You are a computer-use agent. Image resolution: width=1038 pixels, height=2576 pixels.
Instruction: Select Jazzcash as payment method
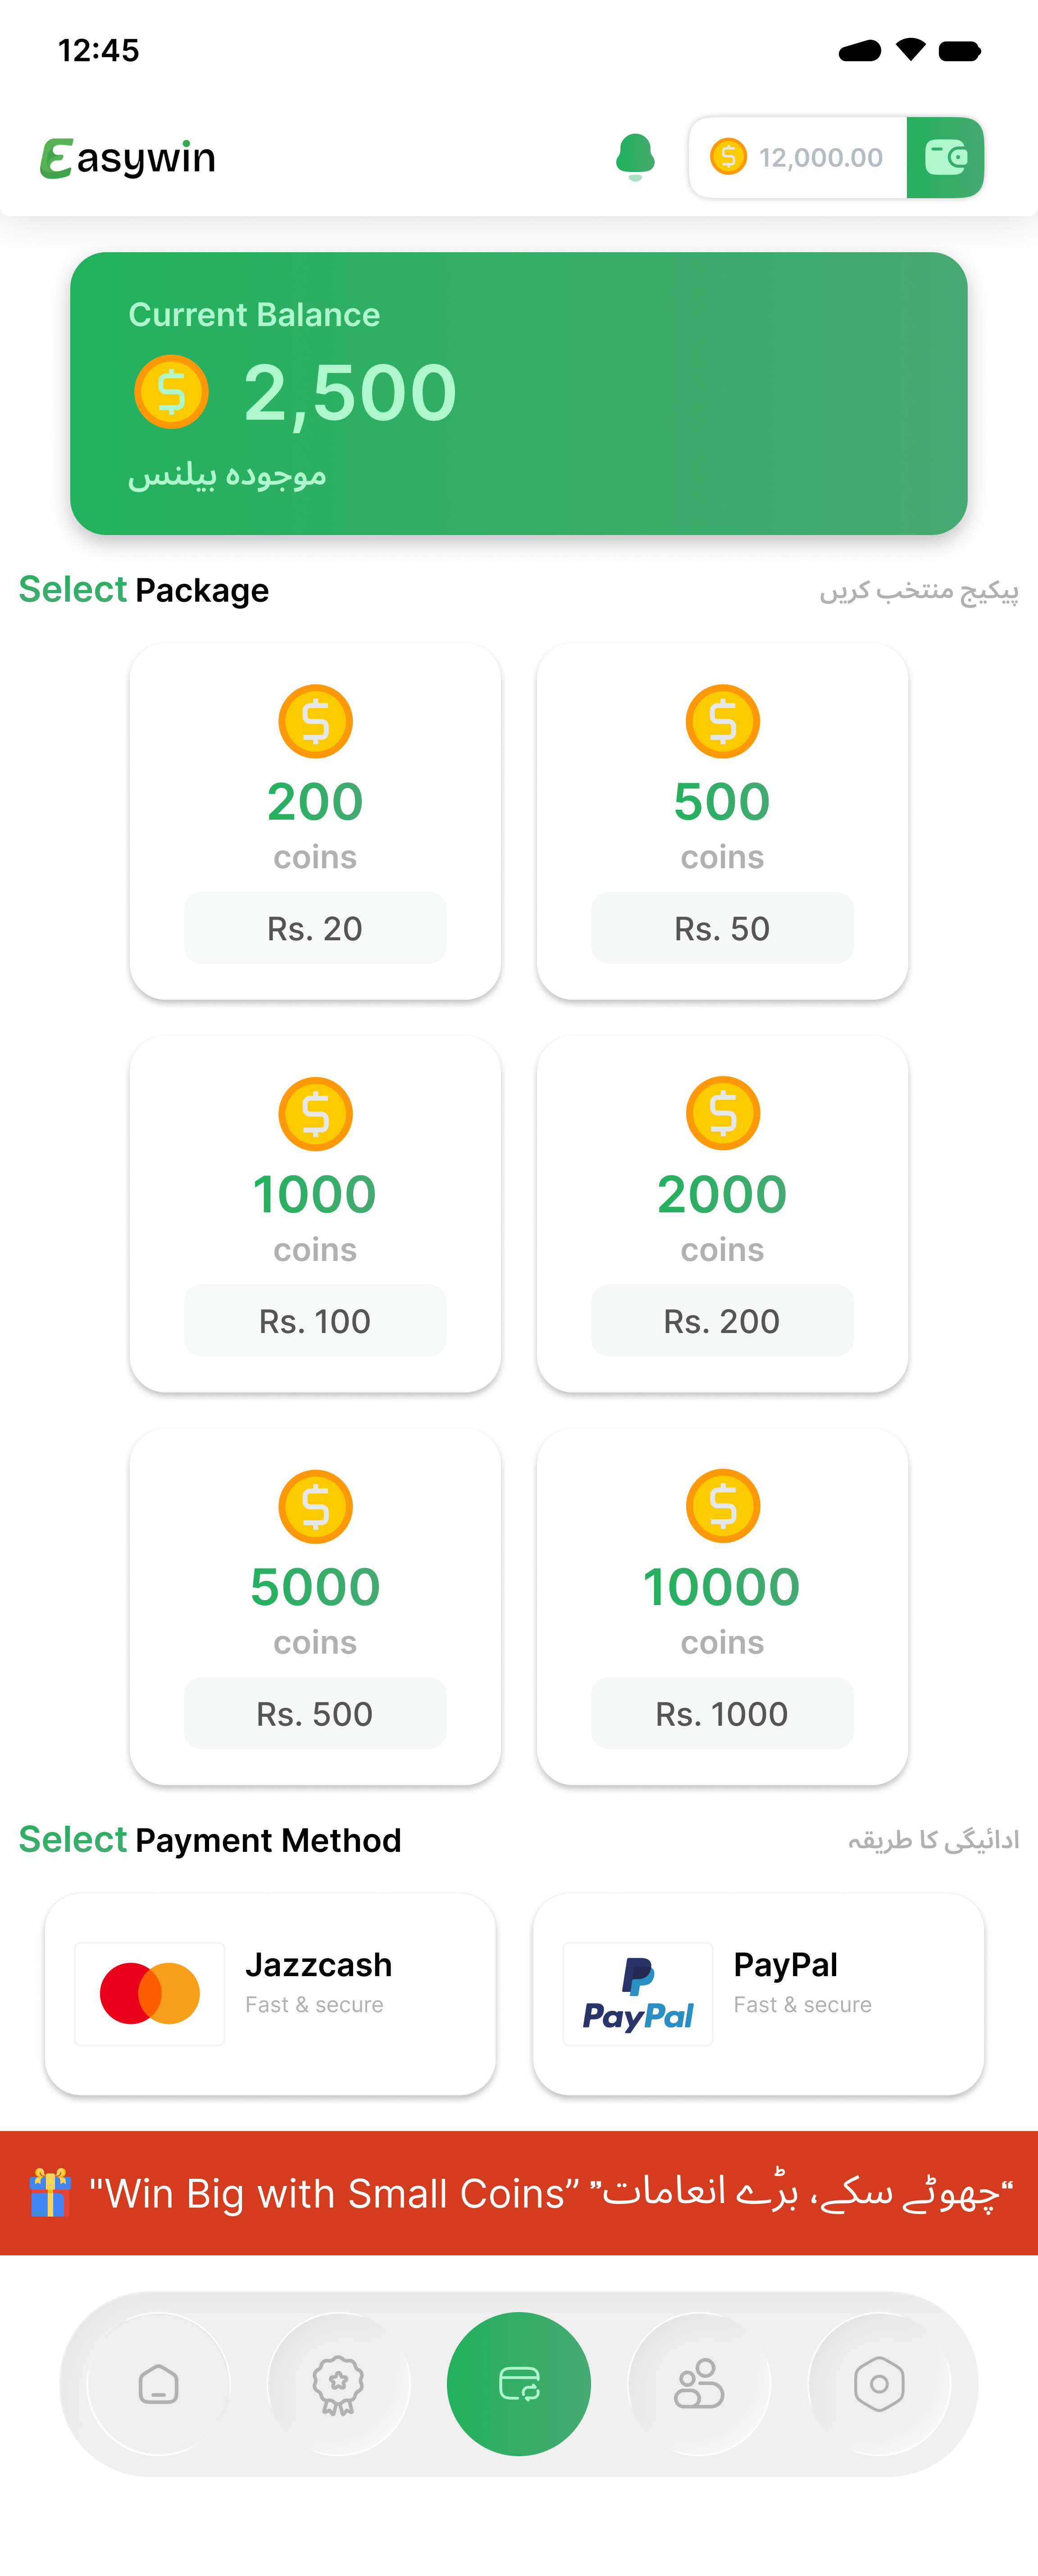(270, 1993)
